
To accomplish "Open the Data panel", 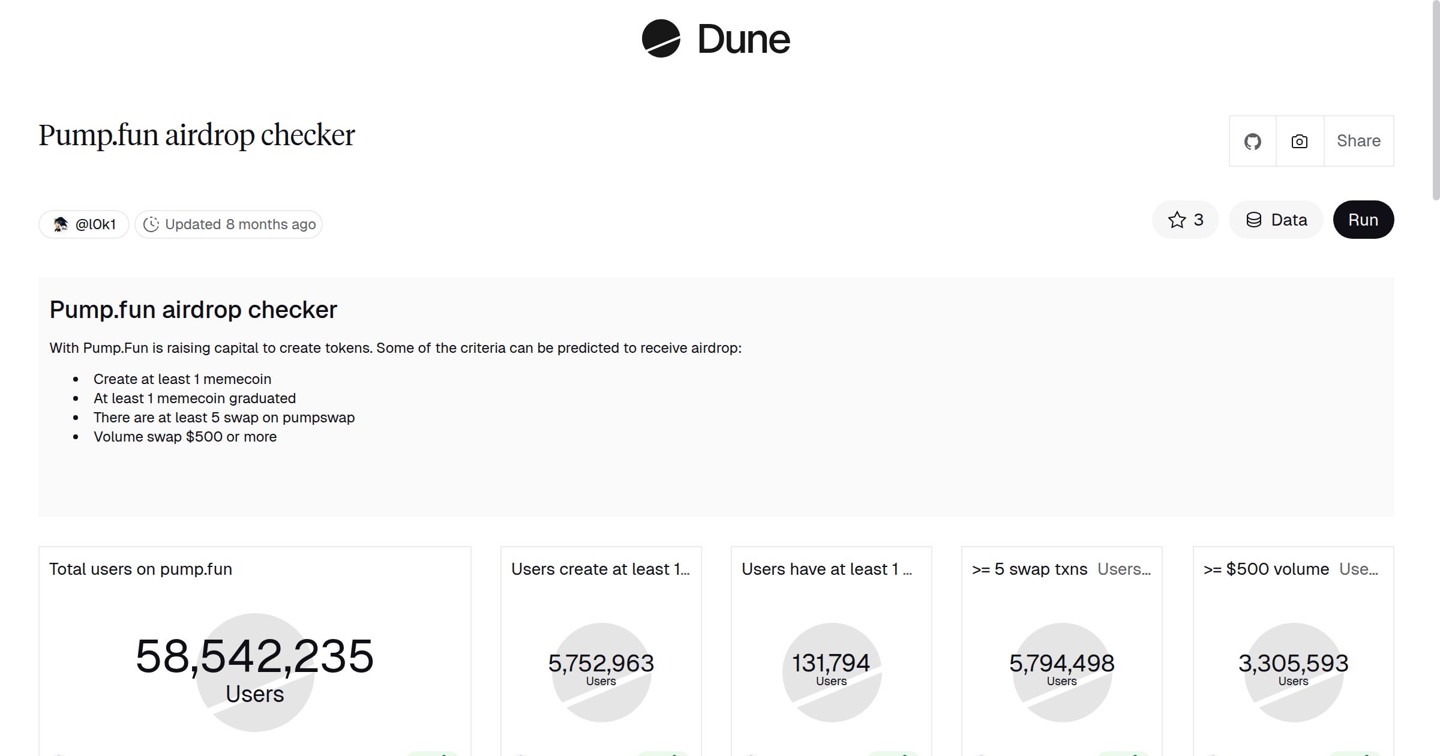I will coord(1276,220).
